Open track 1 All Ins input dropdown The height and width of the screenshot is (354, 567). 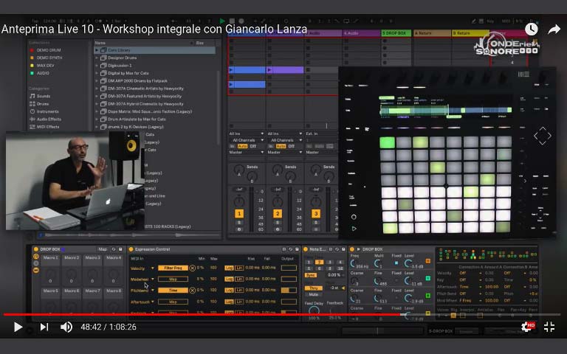247,133
